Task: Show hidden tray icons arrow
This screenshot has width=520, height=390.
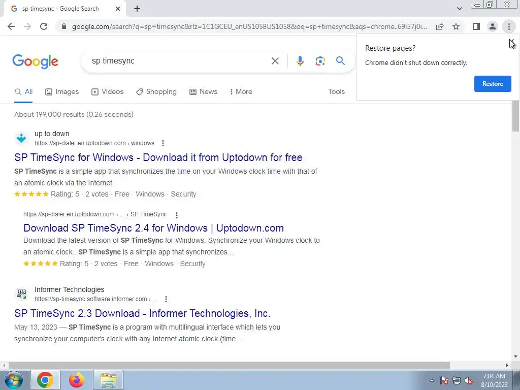Action: [432, 380]
